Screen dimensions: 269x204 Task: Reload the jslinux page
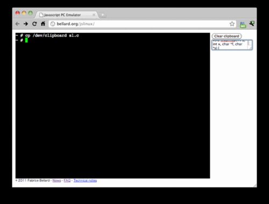tap(34, 24)
